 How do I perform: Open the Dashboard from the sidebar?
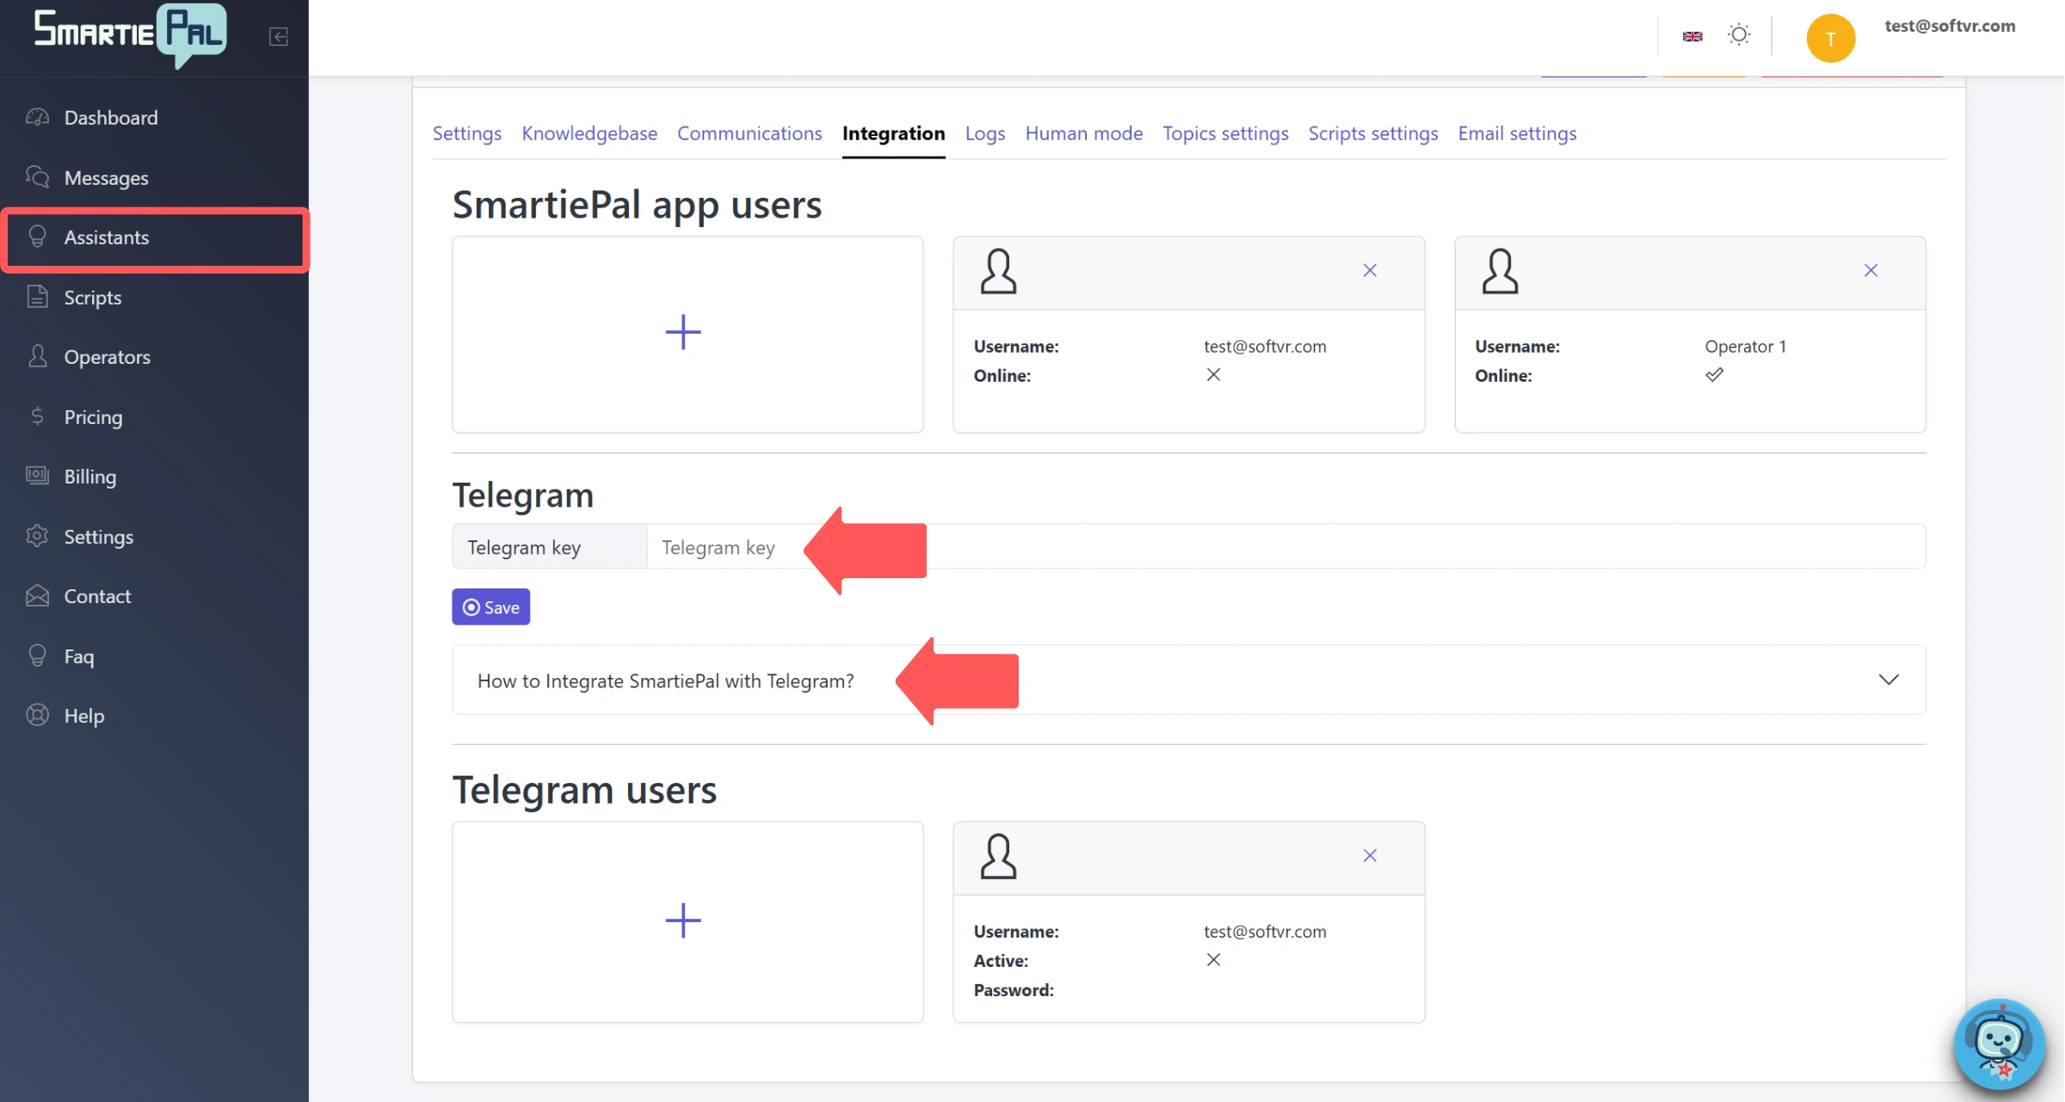[110, 117]
